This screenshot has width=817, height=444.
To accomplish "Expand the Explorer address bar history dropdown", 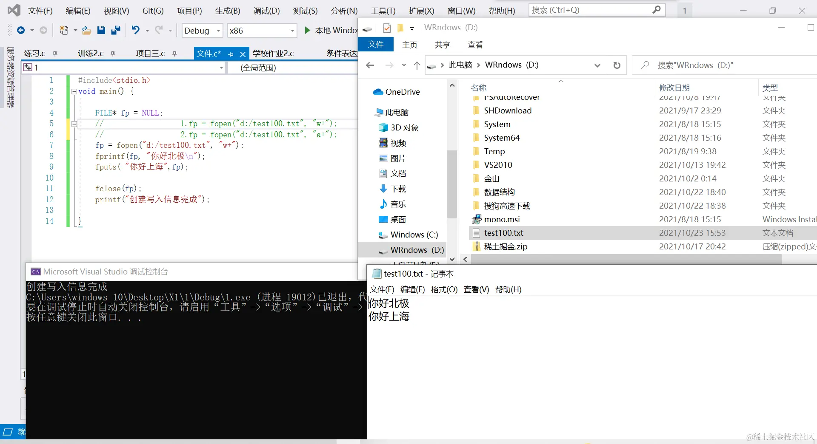I will (x=597, y=65).
